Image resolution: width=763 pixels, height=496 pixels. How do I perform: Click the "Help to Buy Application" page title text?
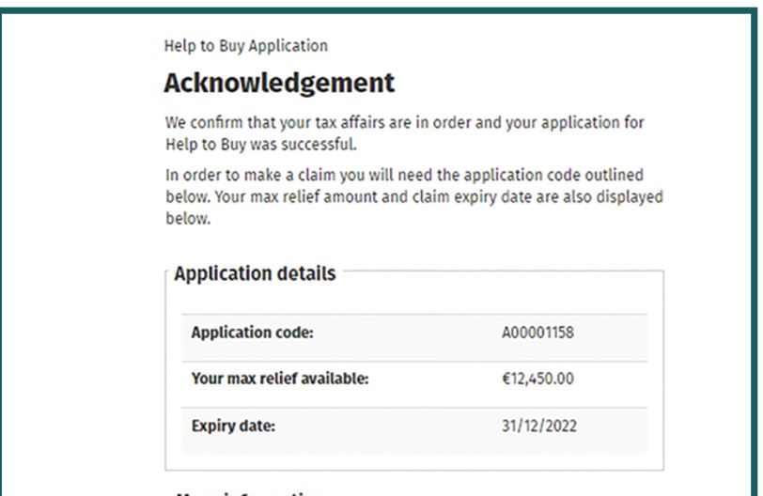click(245, 45)
